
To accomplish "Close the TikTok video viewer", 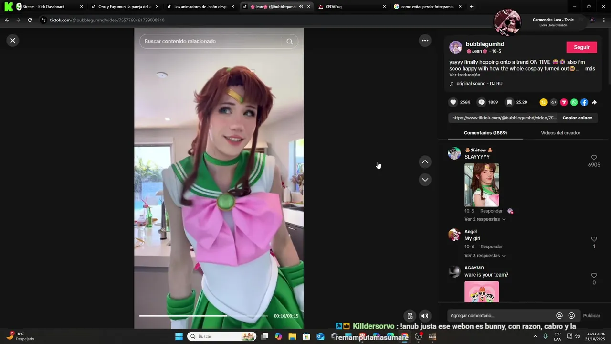I will pyautogui.click(x=13, y=41).
